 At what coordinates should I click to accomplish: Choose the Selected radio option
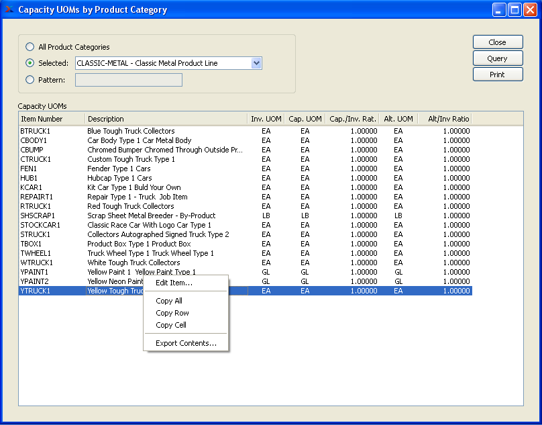pos(30,63)
